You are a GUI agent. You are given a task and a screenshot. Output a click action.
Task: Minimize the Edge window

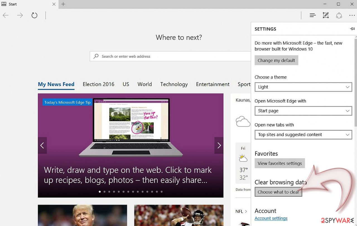coord(325,4)
